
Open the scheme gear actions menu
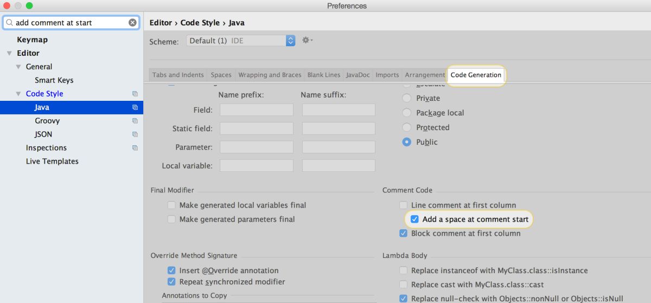307,41
